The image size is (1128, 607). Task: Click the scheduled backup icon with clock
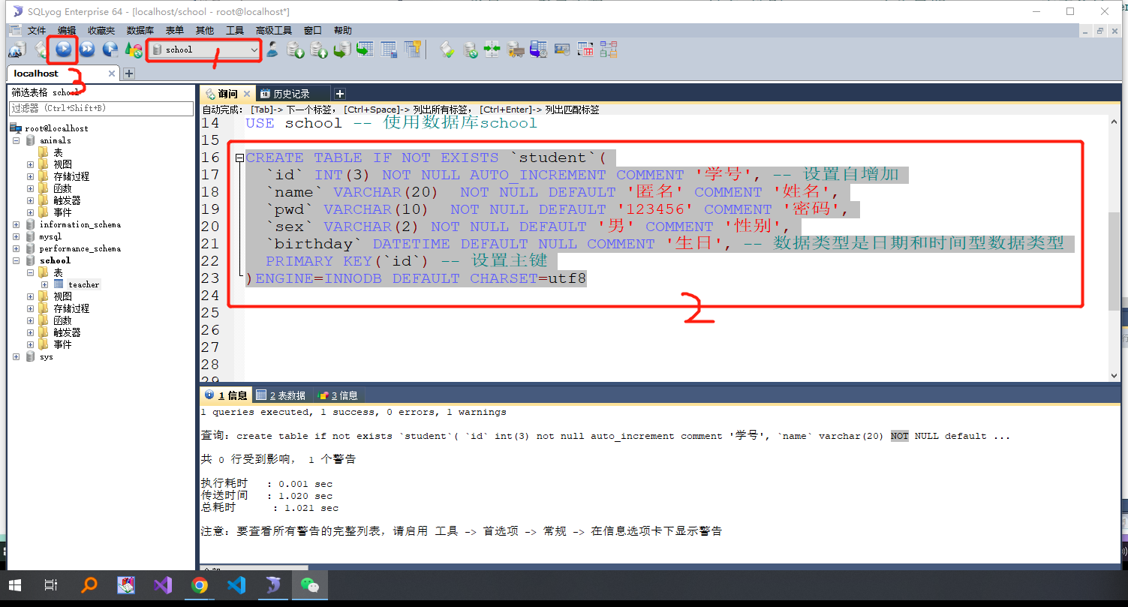pos(539,50)
